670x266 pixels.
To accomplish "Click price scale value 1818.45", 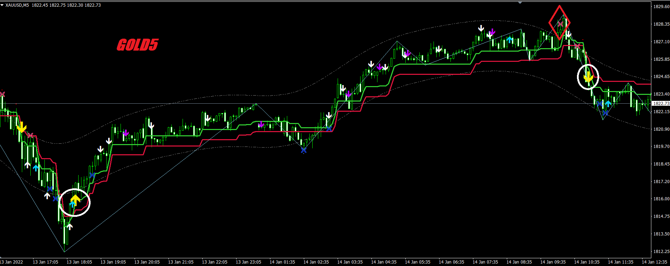I will point(662,164).
